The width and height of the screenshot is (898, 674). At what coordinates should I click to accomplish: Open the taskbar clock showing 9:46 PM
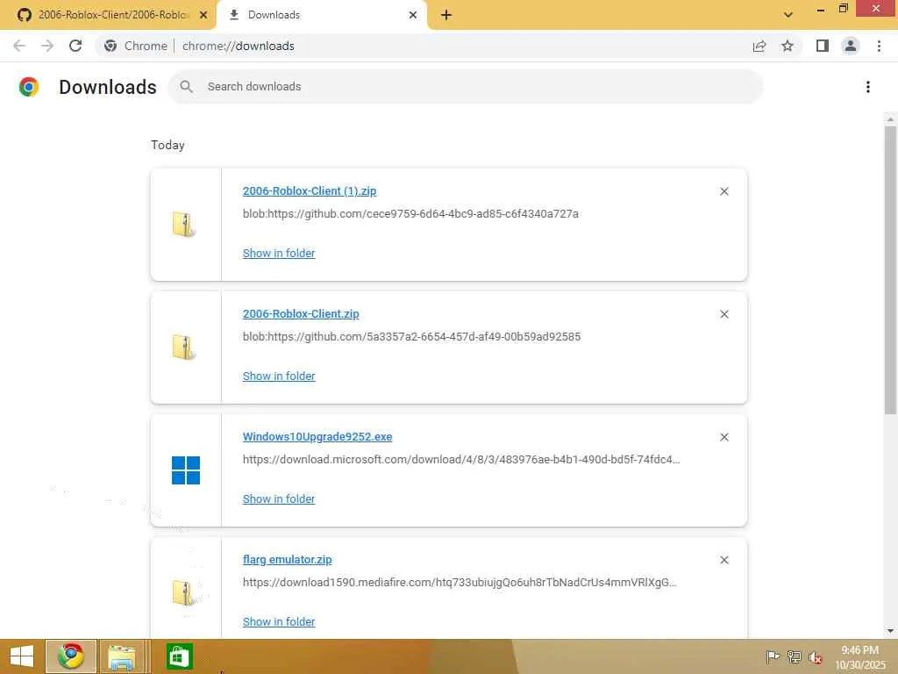coord(860,656)
